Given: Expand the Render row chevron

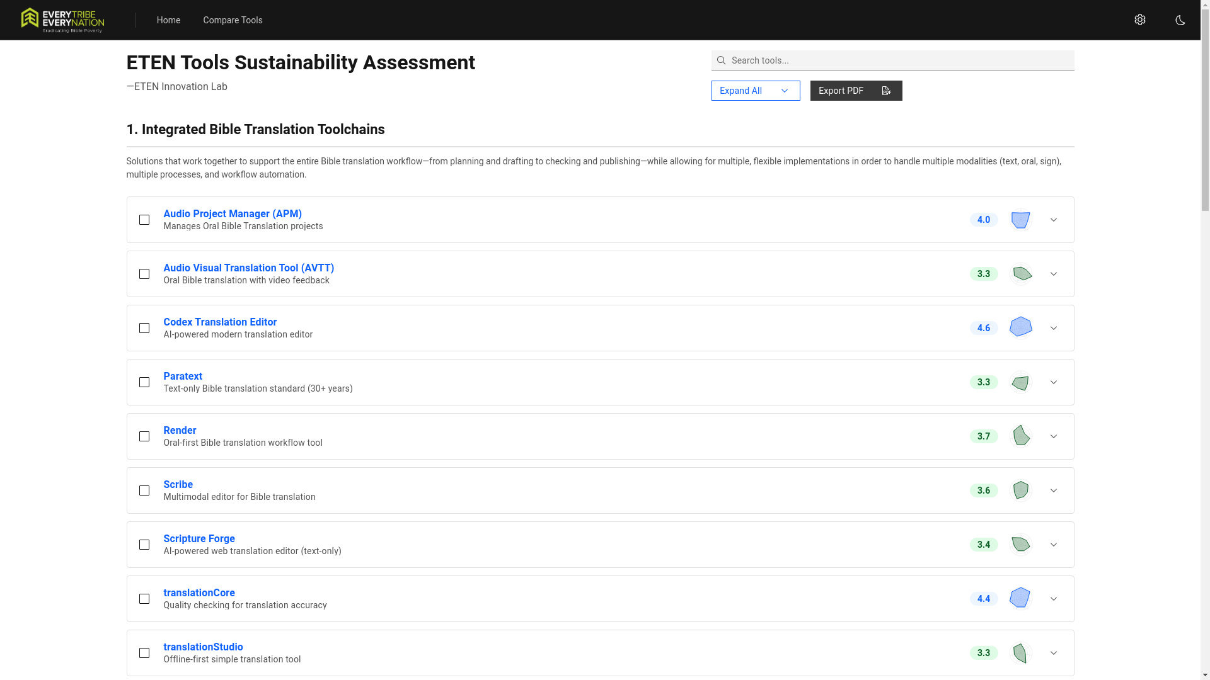Looking at the screenshot, I should [1054, 436].
